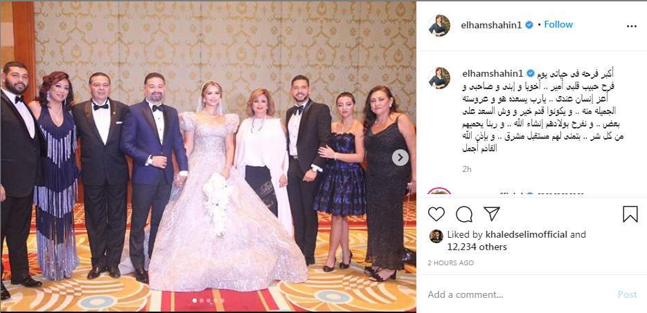Screen dimensions: 647x313
Task: Like the post with the heart icon
Action: coord(436,214)
